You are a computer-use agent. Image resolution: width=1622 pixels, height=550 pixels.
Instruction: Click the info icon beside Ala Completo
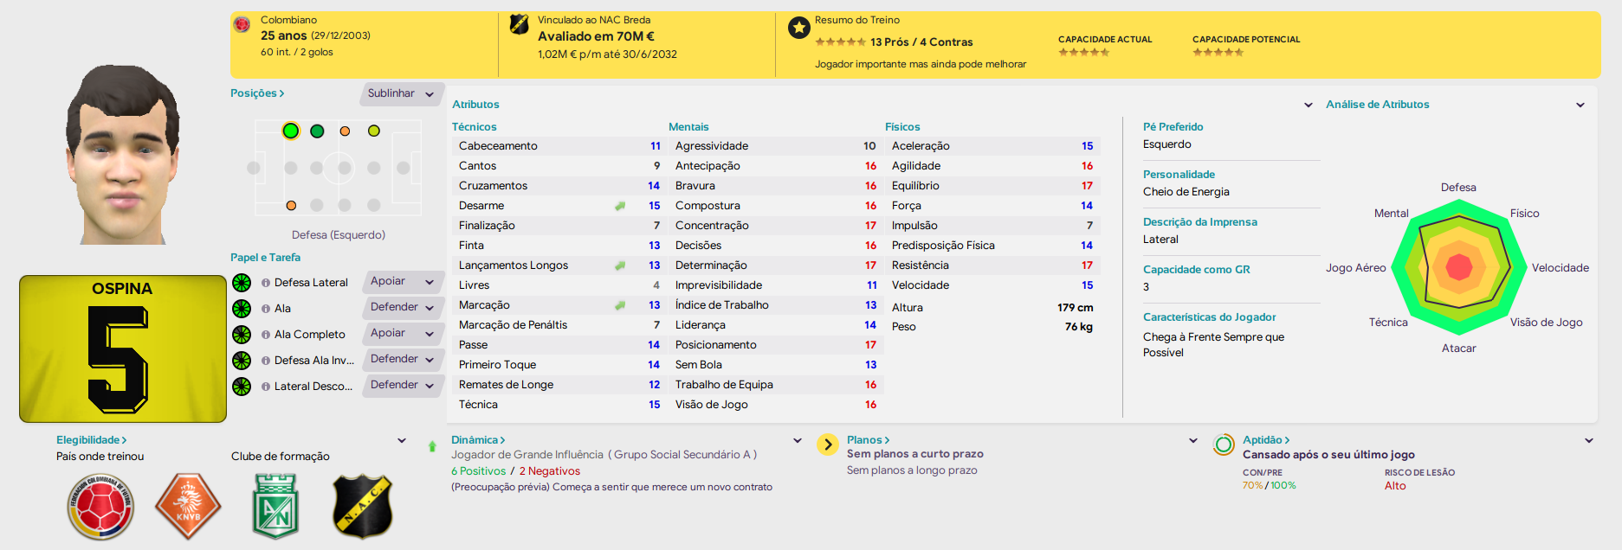click(x=266, y=335)
